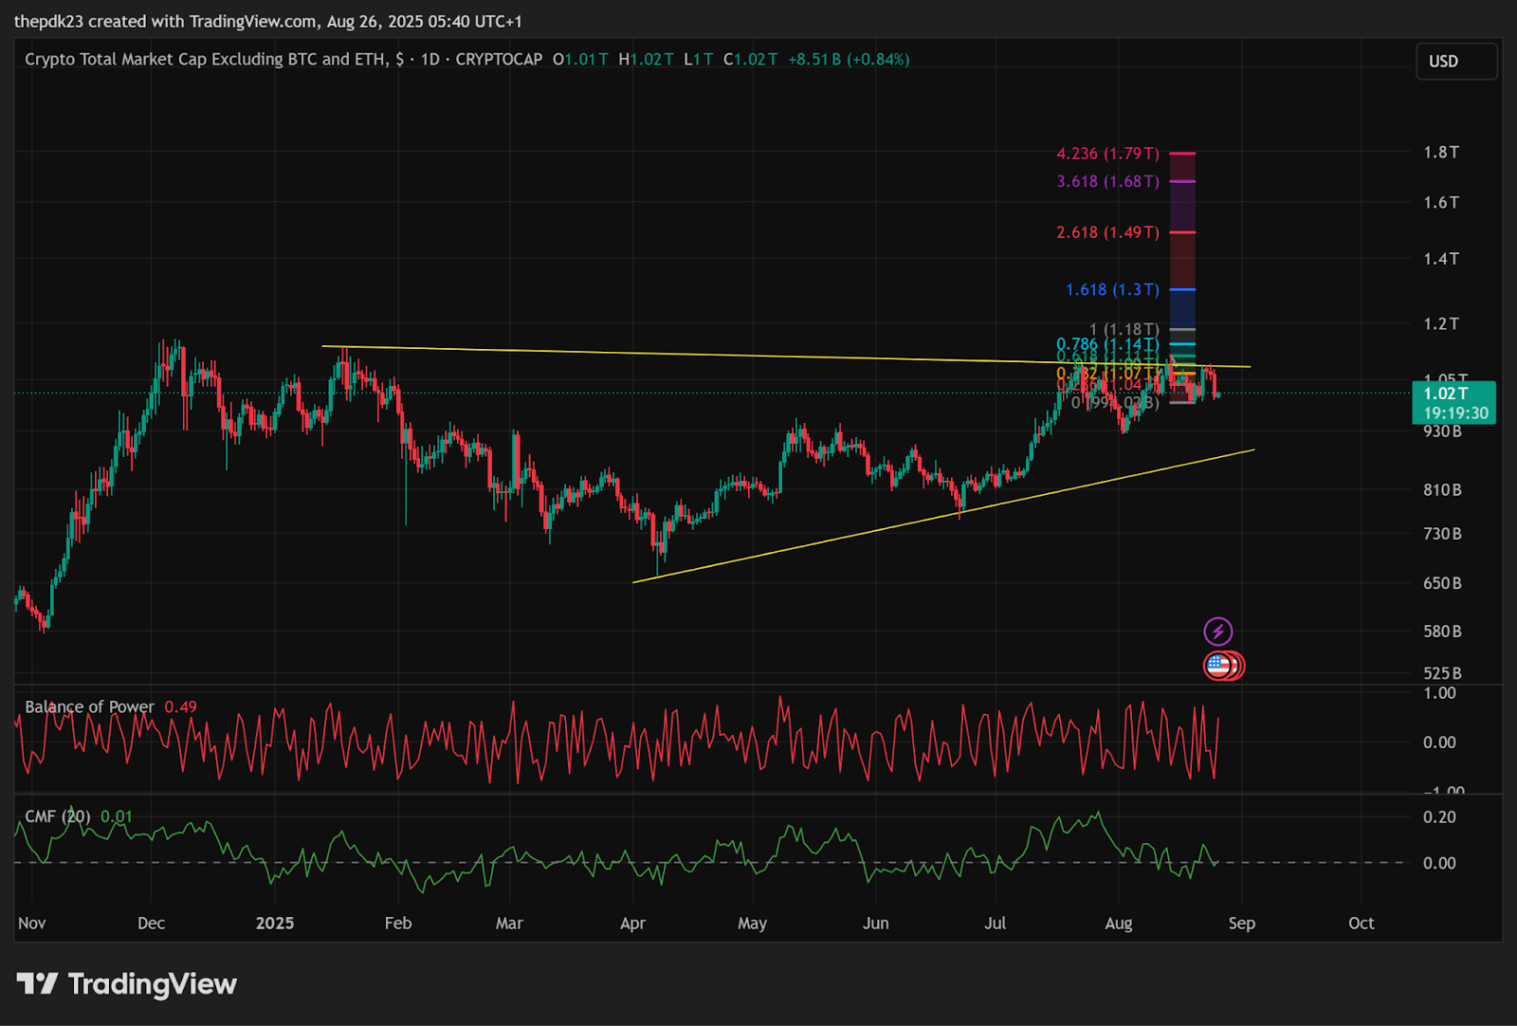Image resolution: width=1517 pixels, height=1026 pixels.
Task: Click the Crypto Total Market Cap symbol title
Action: (205, 59)
